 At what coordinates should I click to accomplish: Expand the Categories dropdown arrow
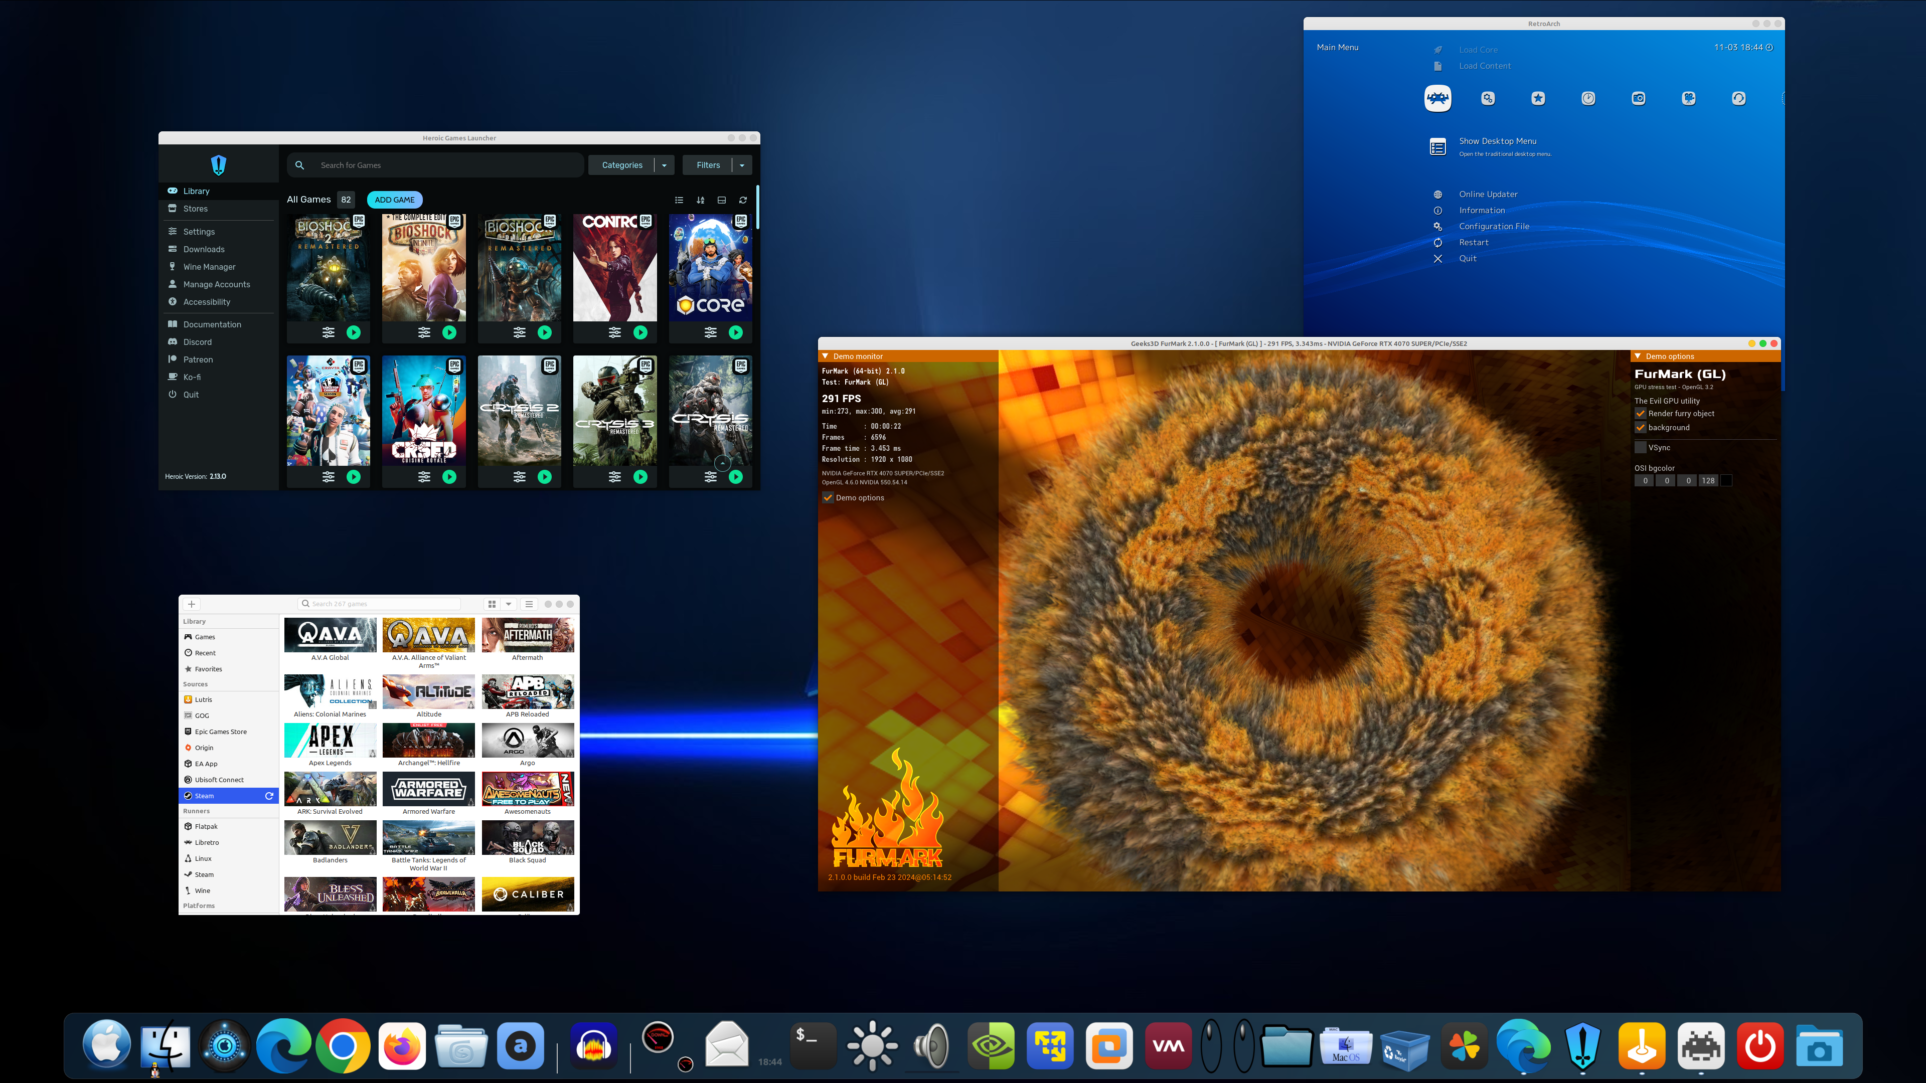pyautogui.click(x=664, y=165)
